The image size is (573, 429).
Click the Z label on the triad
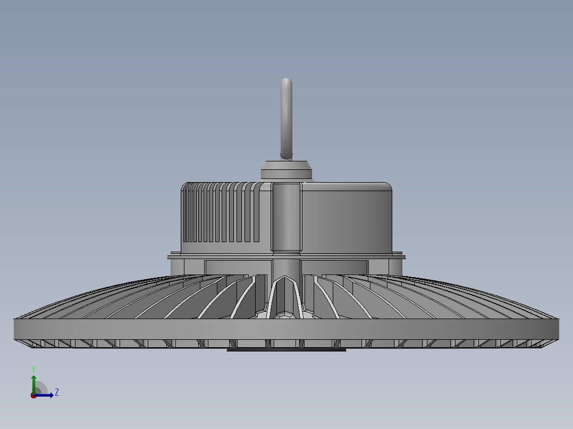click(57, 392)
